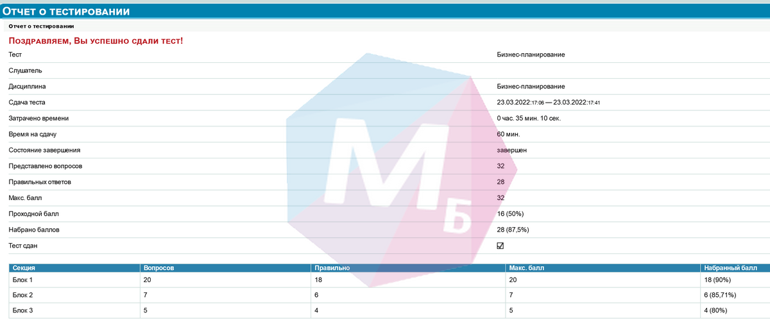770x329 pixels.
Task: Select the "Блок 1" row label
Action: click(22, 280)
